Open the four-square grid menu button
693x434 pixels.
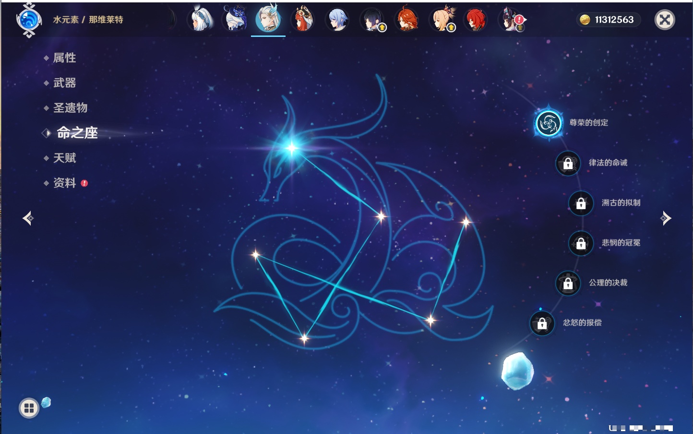[x=29, y=408]
